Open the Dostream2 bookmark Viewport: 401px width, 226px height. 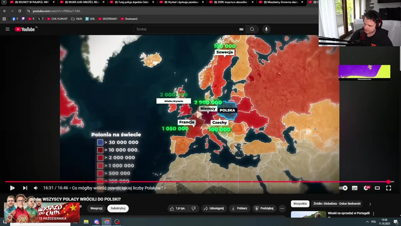(x=129, y=19)
